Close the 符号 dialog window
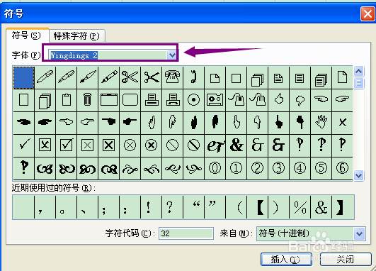This screenshot has height=271, width=376. point(368,13)
